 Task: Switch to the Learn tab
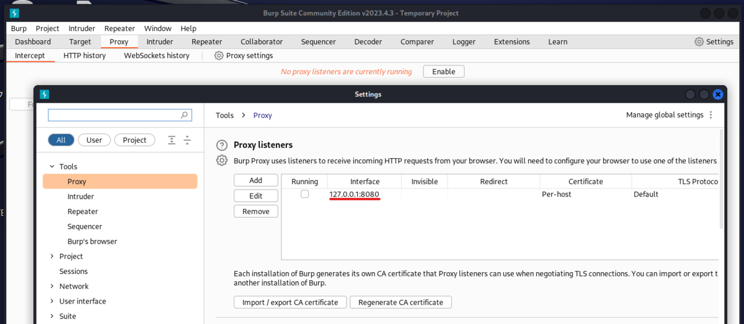[x=557, y=41]
